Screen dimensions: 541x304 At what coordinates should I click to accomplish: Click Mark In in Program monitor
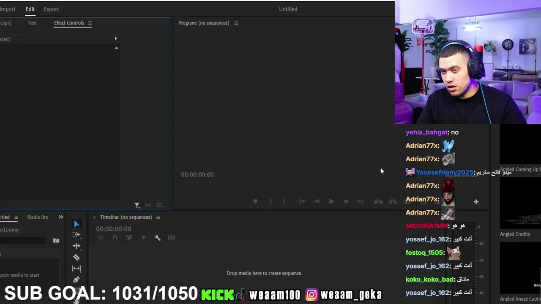pyautogui.click(x=271, y=201)
